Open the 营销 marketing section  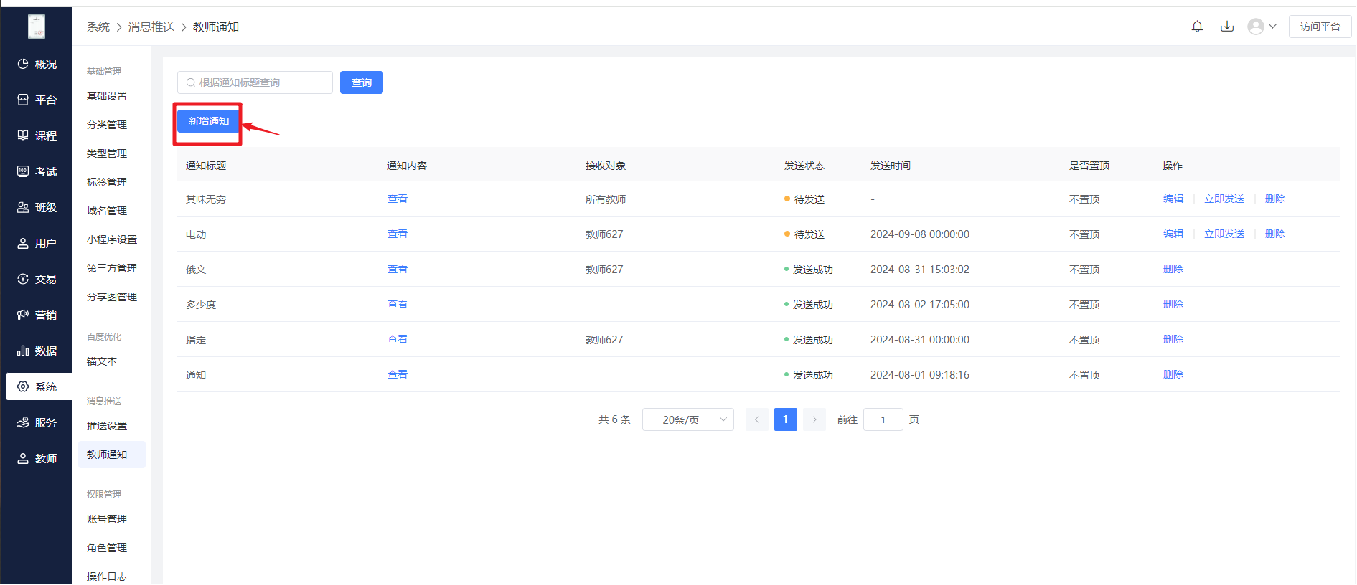pos(37,315)
